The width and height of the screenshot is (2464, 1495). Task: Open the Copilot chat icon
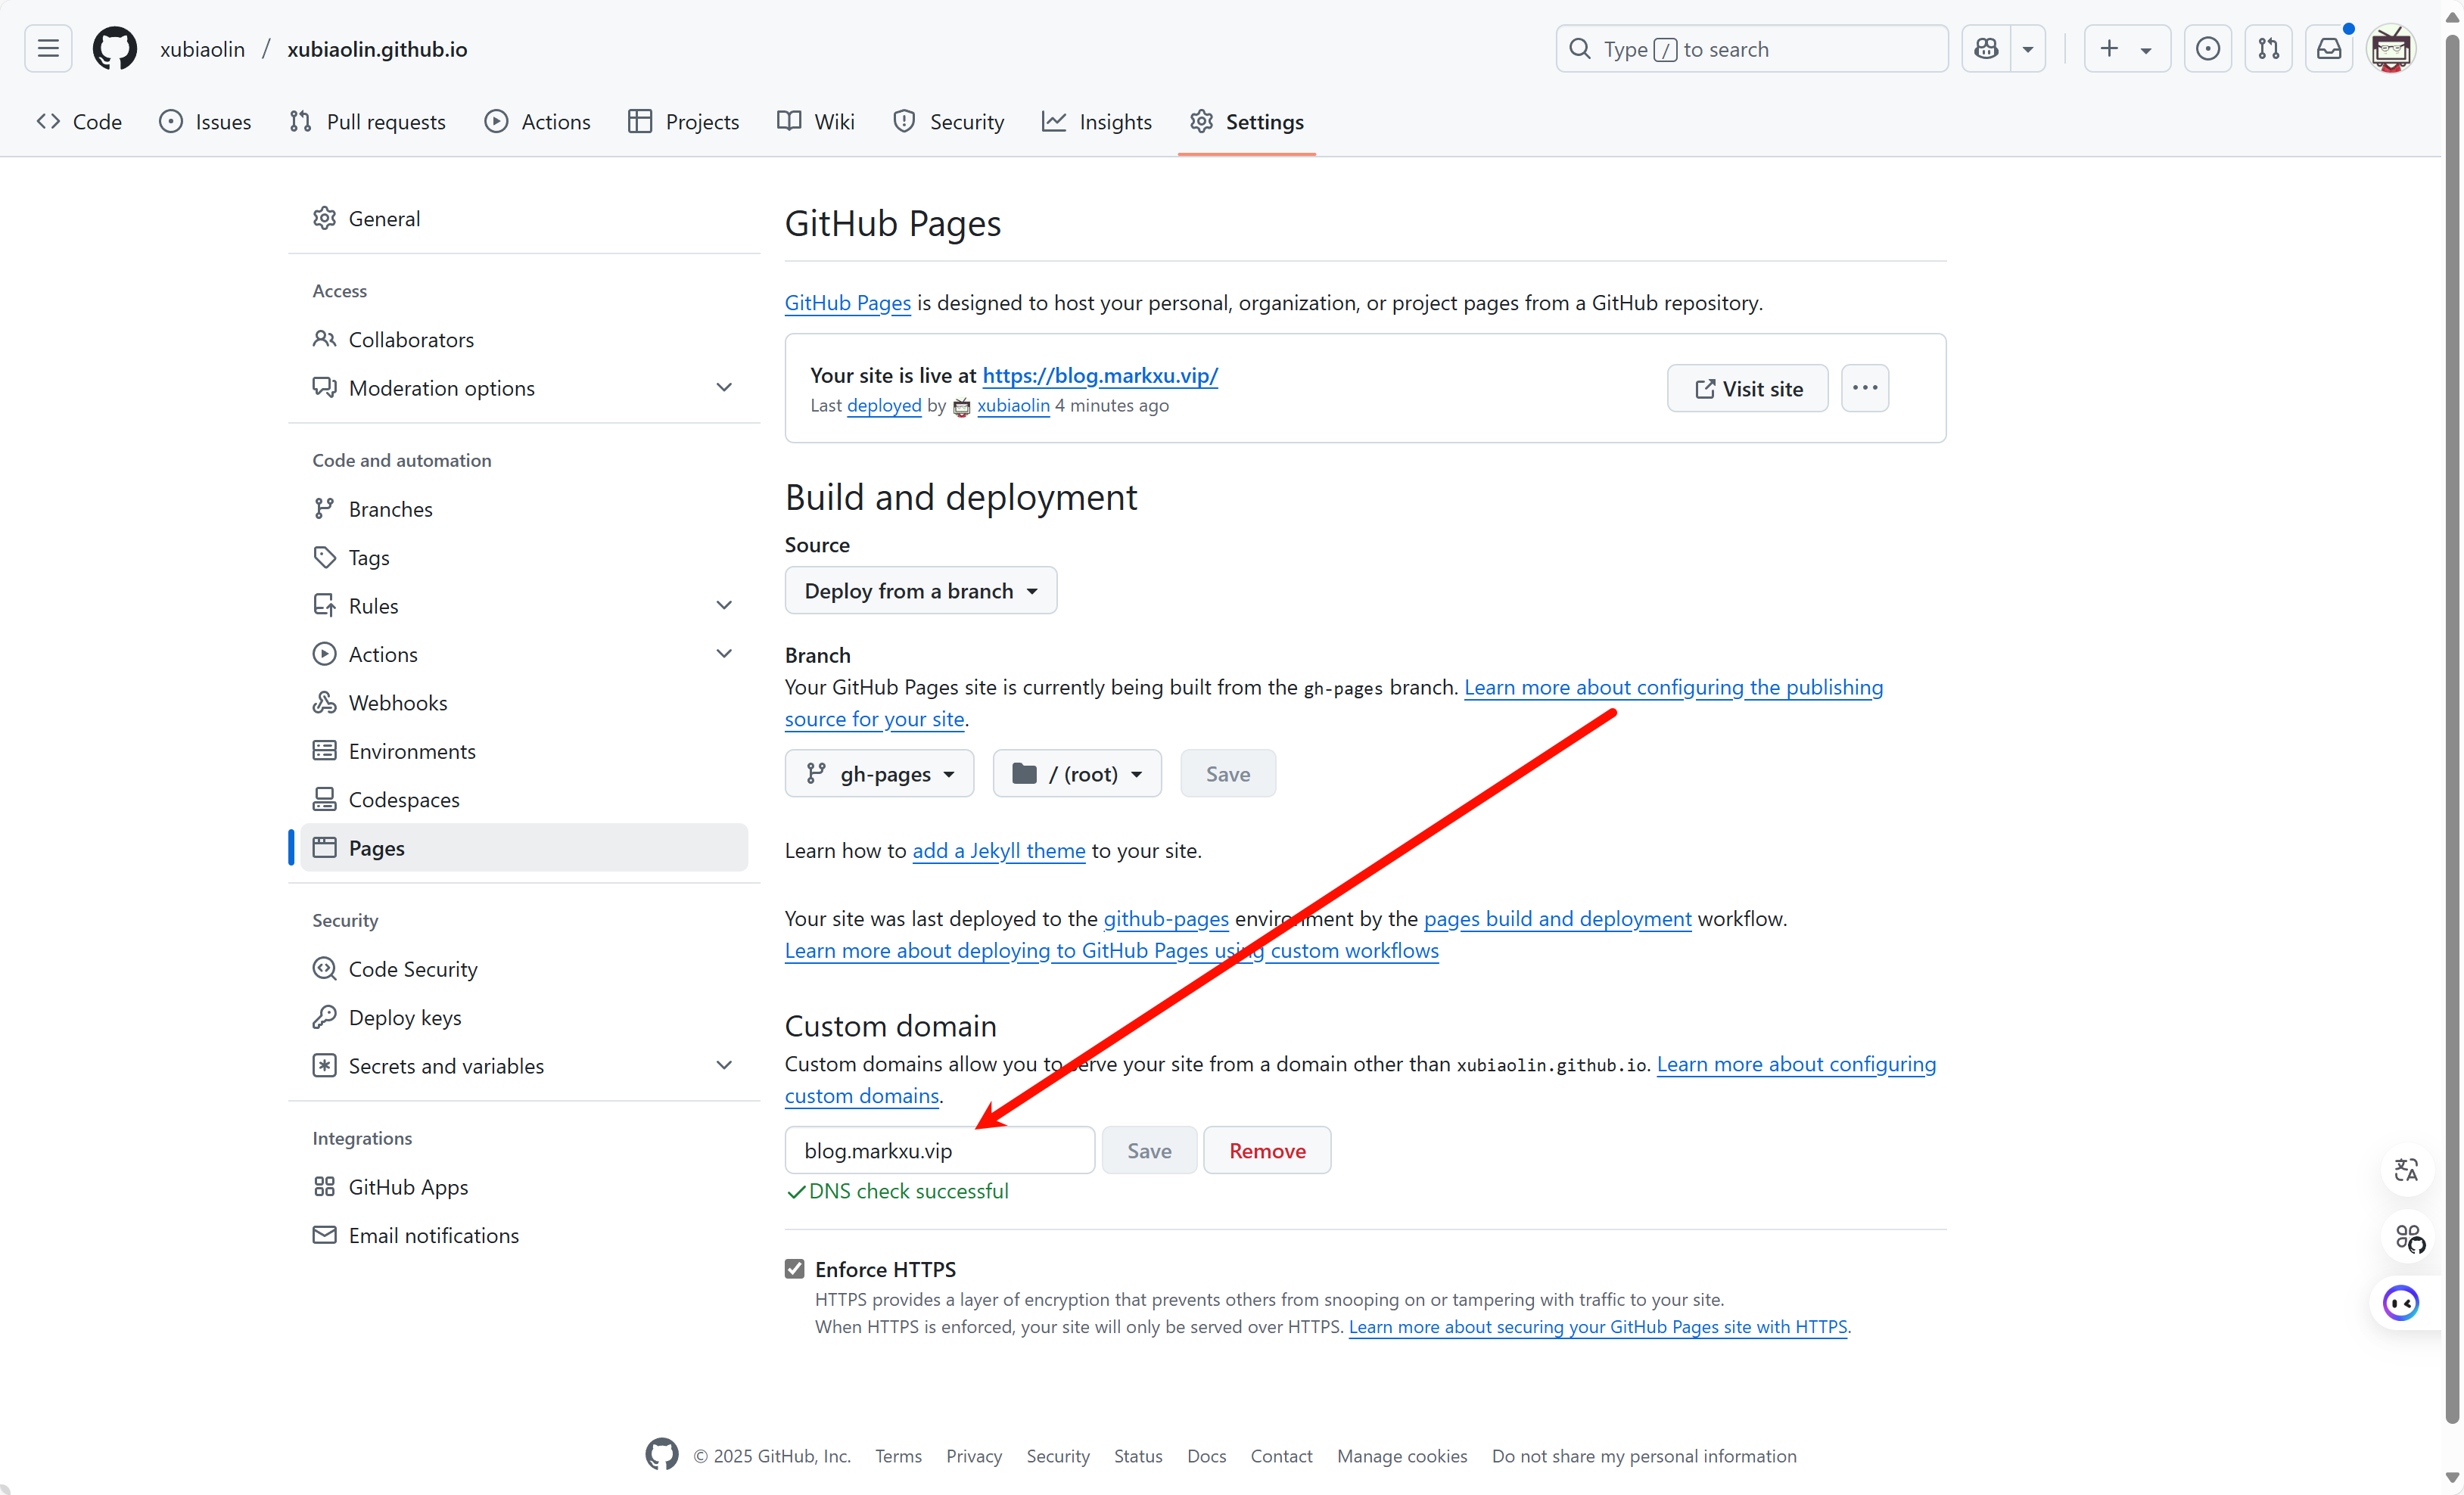[1986, 49]
